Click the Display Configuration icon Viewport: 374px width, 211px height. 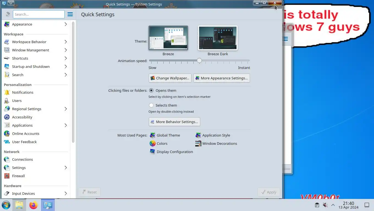coord(152,152)
